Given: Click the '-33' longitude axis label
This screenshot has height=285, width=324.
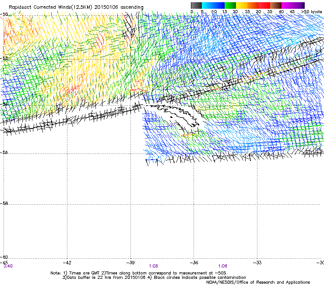Looking at the screenshot, I should pyautogui.click(x=257, y=263).
